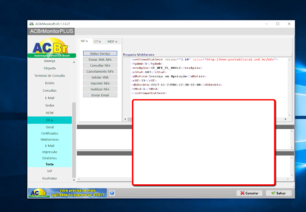Click the dhRecbto timestamp line

tap(177, 85)
